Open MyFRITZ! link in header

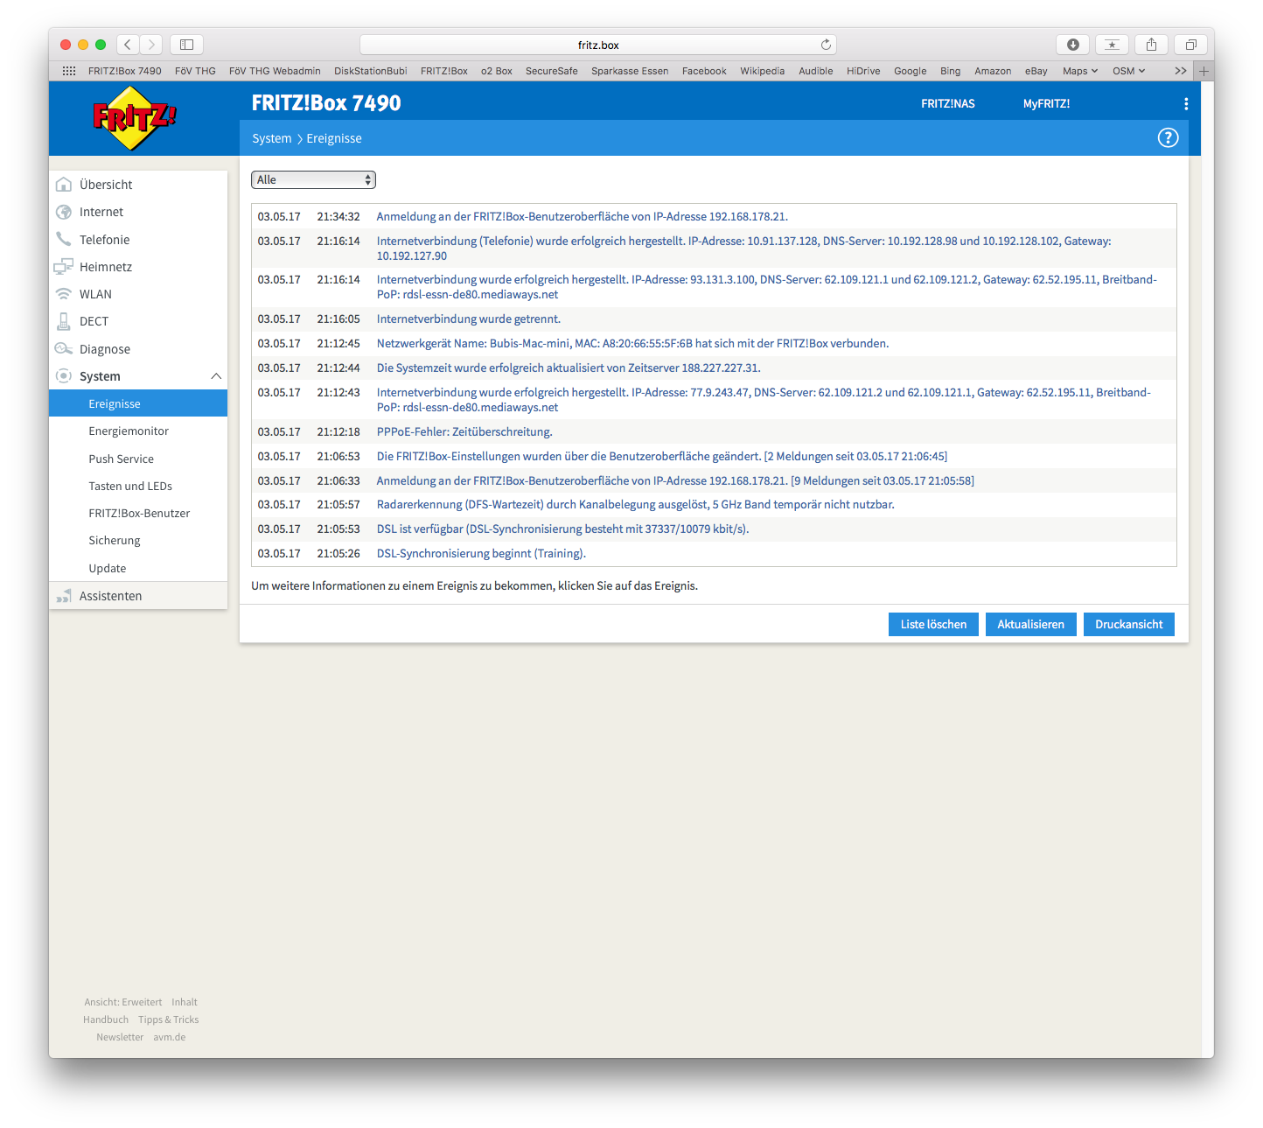pos(1046,103)
